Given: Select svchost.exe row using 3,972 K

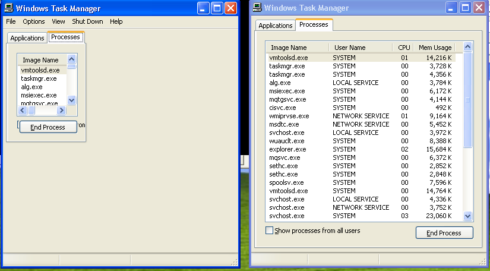Looking at the screenshot, I should tap(361, 133).
